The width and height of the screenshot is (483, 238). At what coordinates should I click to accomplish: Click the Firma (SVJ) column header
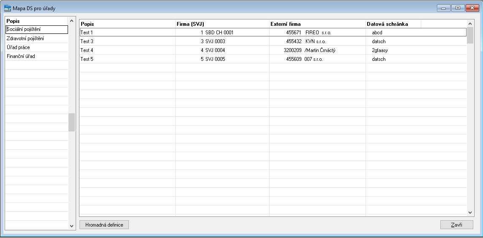click(222, 24)
